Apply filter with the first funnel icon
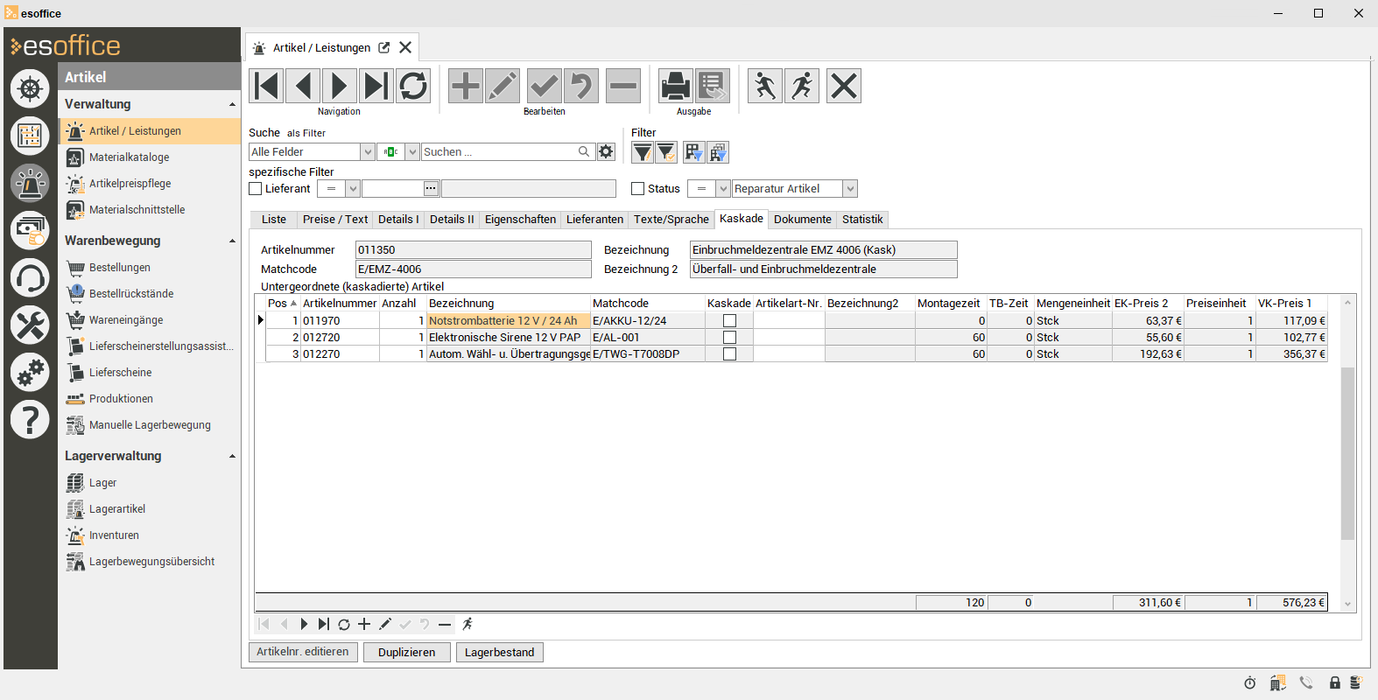The width and height of the screenshot is (1378, 700). [x=643, y=152]
